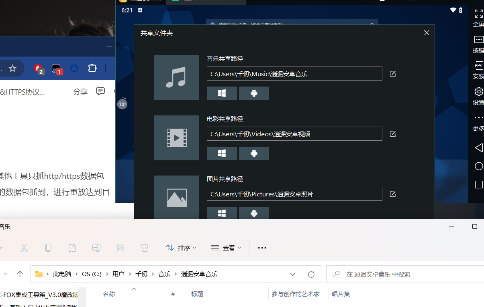
Task: Click 用户 breadcrumb segment
Action: coord(118,274)
